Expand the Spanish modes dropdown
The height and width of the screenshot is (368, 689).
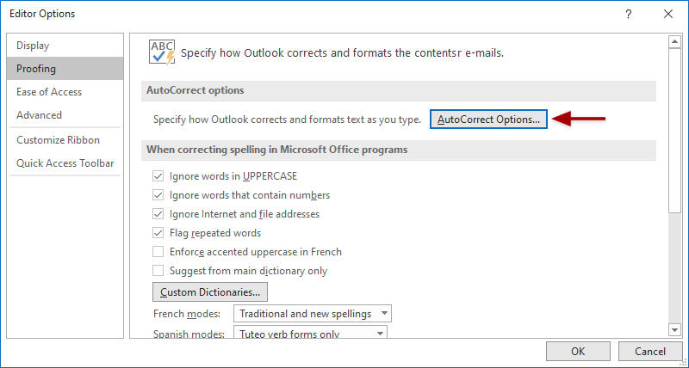[x=310, y=334]
